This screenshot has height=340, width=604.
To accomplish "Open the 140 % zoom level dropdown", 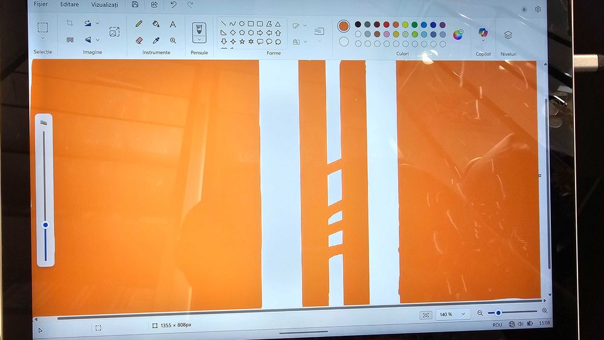I will click(x=453, y=314).
